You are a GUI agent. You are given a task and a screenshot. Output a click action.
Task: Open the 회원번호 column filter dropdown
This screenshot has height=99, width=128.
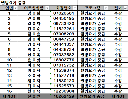tap(75, 8)
